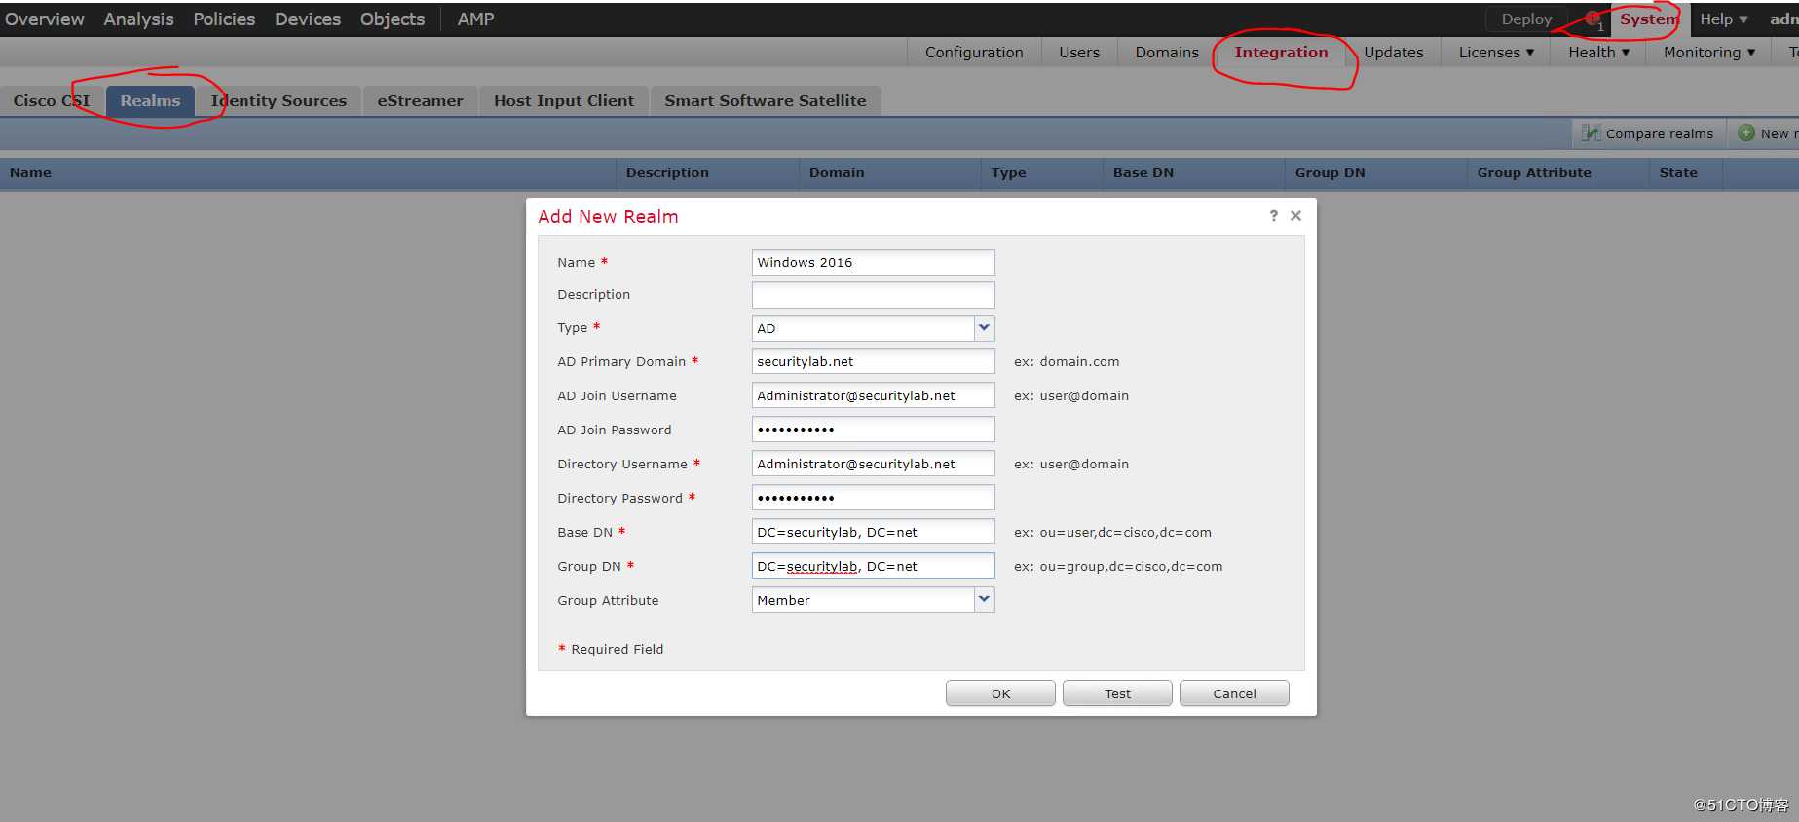Select the Integration tab
The image size is (1799, 822).
(1281, 53)
